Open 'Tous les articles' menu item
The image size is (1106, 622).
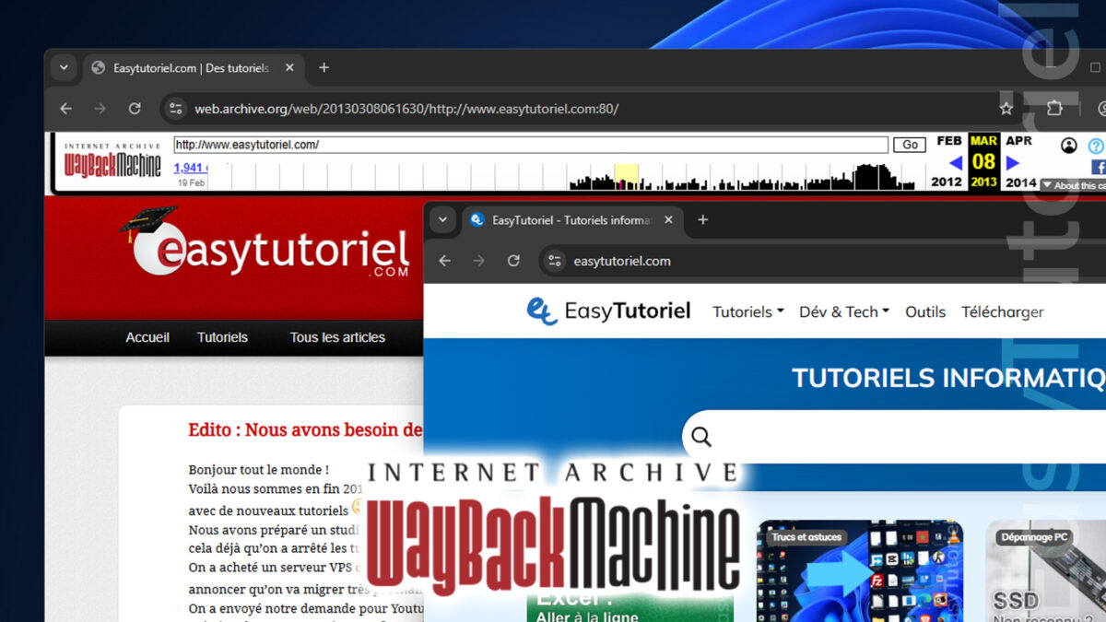coord(337,337)
